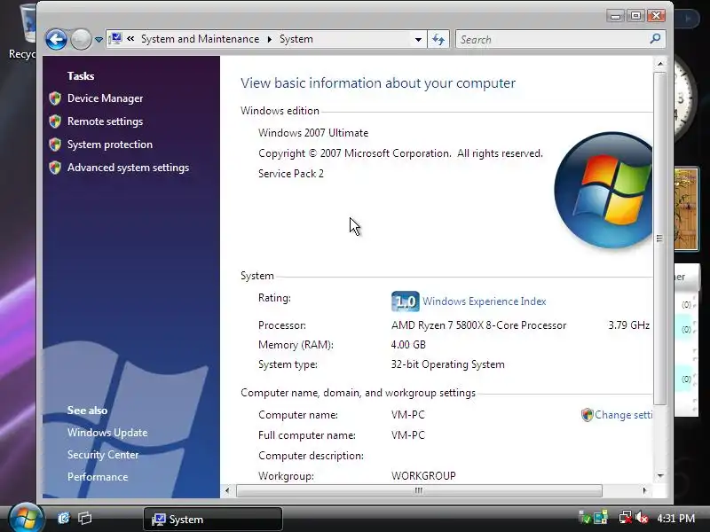Open the Windows Start orb
The height and width of the screenshot is (532, 710).
26,518
